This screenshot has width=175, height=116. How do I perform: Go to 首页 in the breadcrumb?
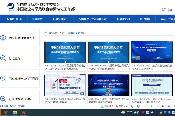coord(61,33)
